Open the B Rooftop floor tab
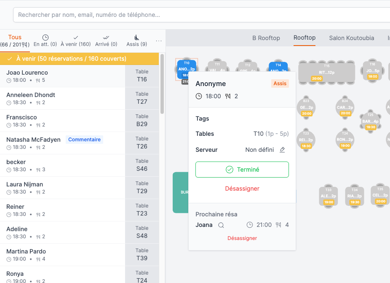Viewport: 390px width, 283px height. click(x=266, y=38)
